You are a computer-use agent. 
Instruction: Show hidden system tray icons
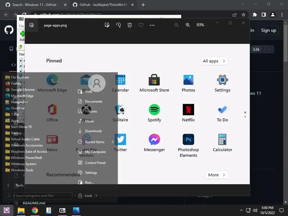(x=241, y=210)
